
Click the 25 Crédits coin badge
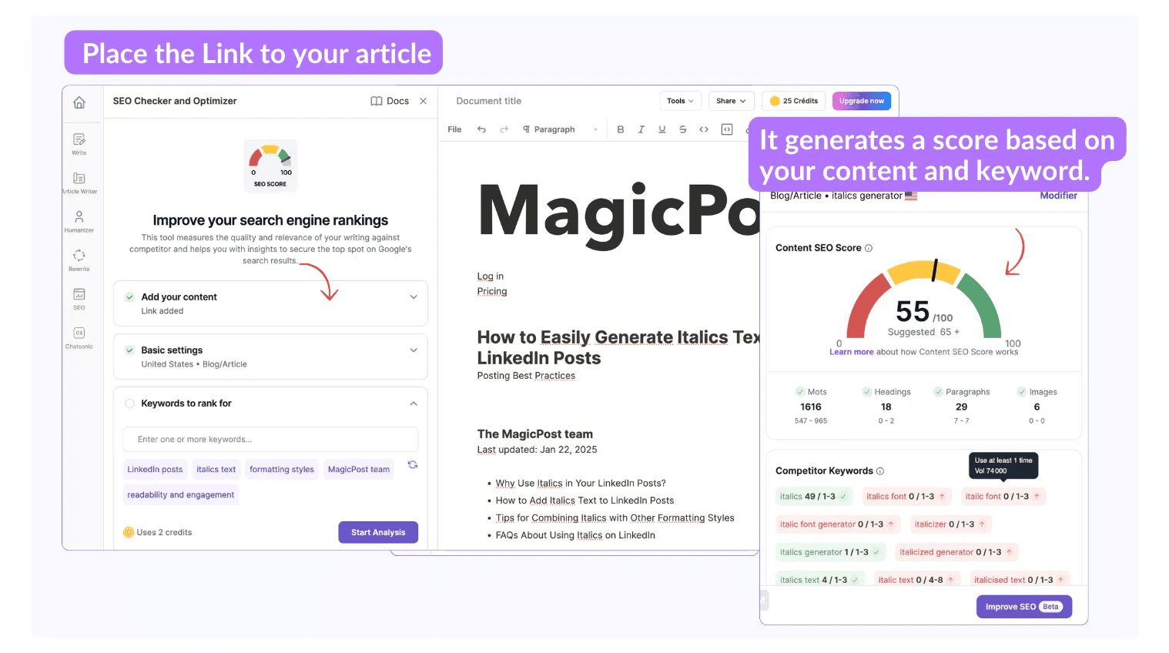[x=794, y=101]
